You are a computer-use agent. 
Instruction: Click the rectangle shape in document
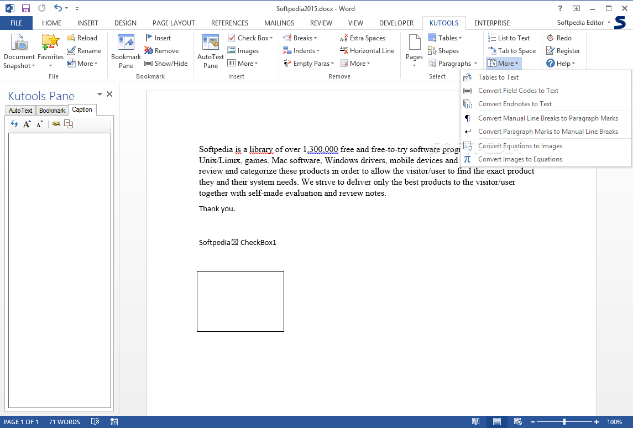click(x=240, y=301)
